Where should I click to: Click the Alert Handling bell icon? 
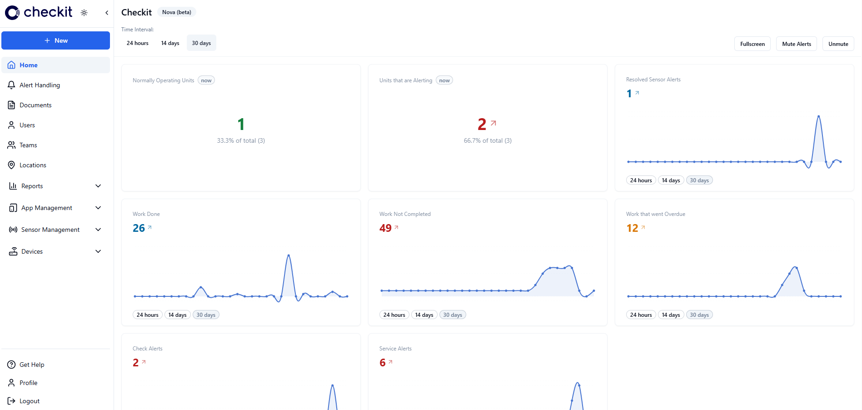pyautogui.click(x=11, y=85)
